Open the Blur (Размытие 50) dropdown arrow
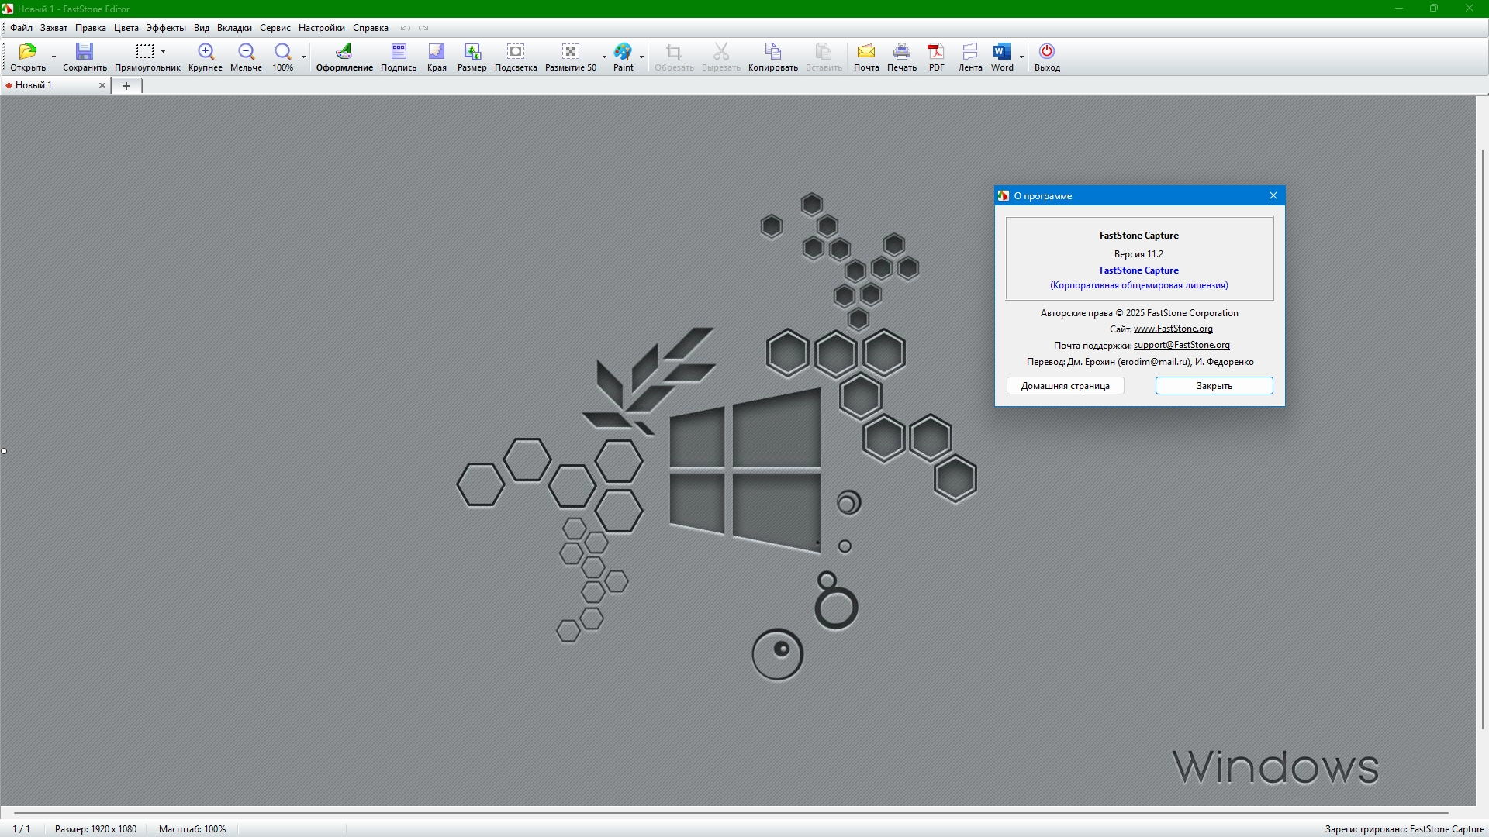 click(604, 57)
